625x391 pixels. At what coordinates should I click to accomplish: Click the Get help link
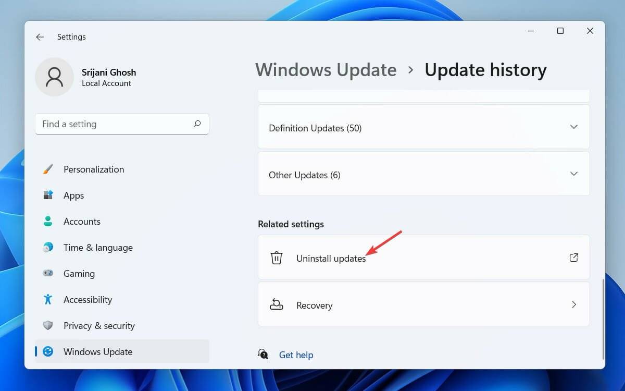point(296,355)
